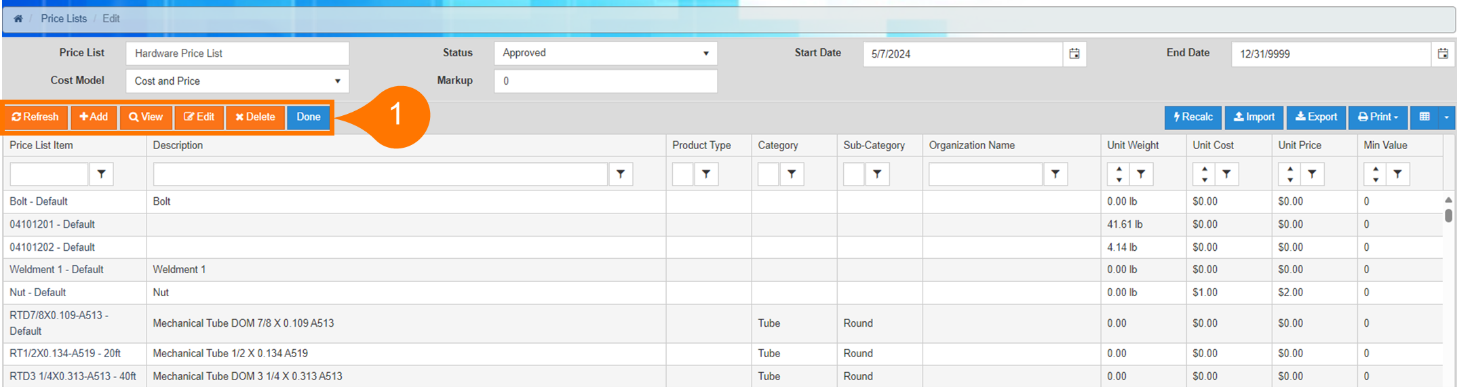Click the Unit Weight stepper arrows
The image size is (1457, 387).
[1119, 174]
